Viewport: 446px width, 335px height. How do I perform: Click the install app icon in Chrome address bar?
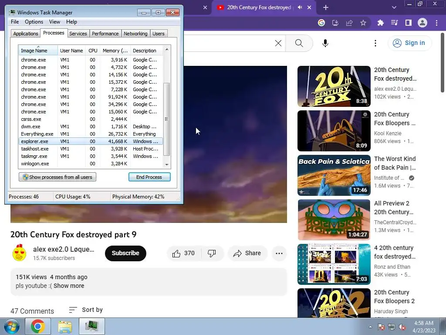pos(335,23)
